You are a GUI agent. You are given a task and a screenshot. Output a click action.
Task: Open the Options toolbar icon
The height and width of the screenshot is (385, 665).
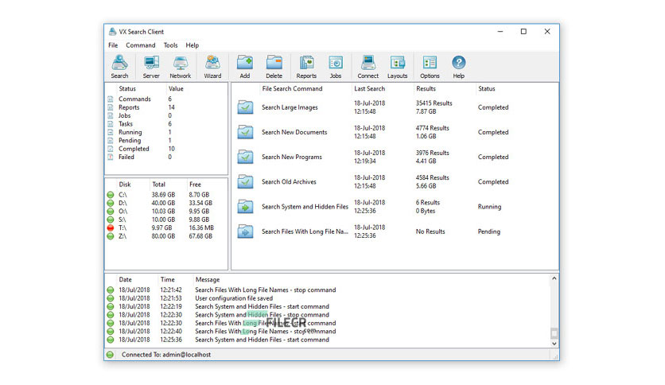(x=430, y=67)
